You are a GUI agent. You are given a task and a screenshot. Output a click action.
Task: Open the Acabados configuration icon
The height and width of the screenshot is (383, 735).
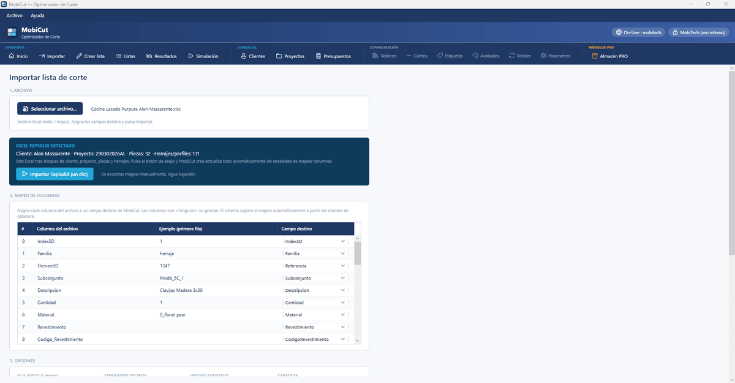coord(475,56)
